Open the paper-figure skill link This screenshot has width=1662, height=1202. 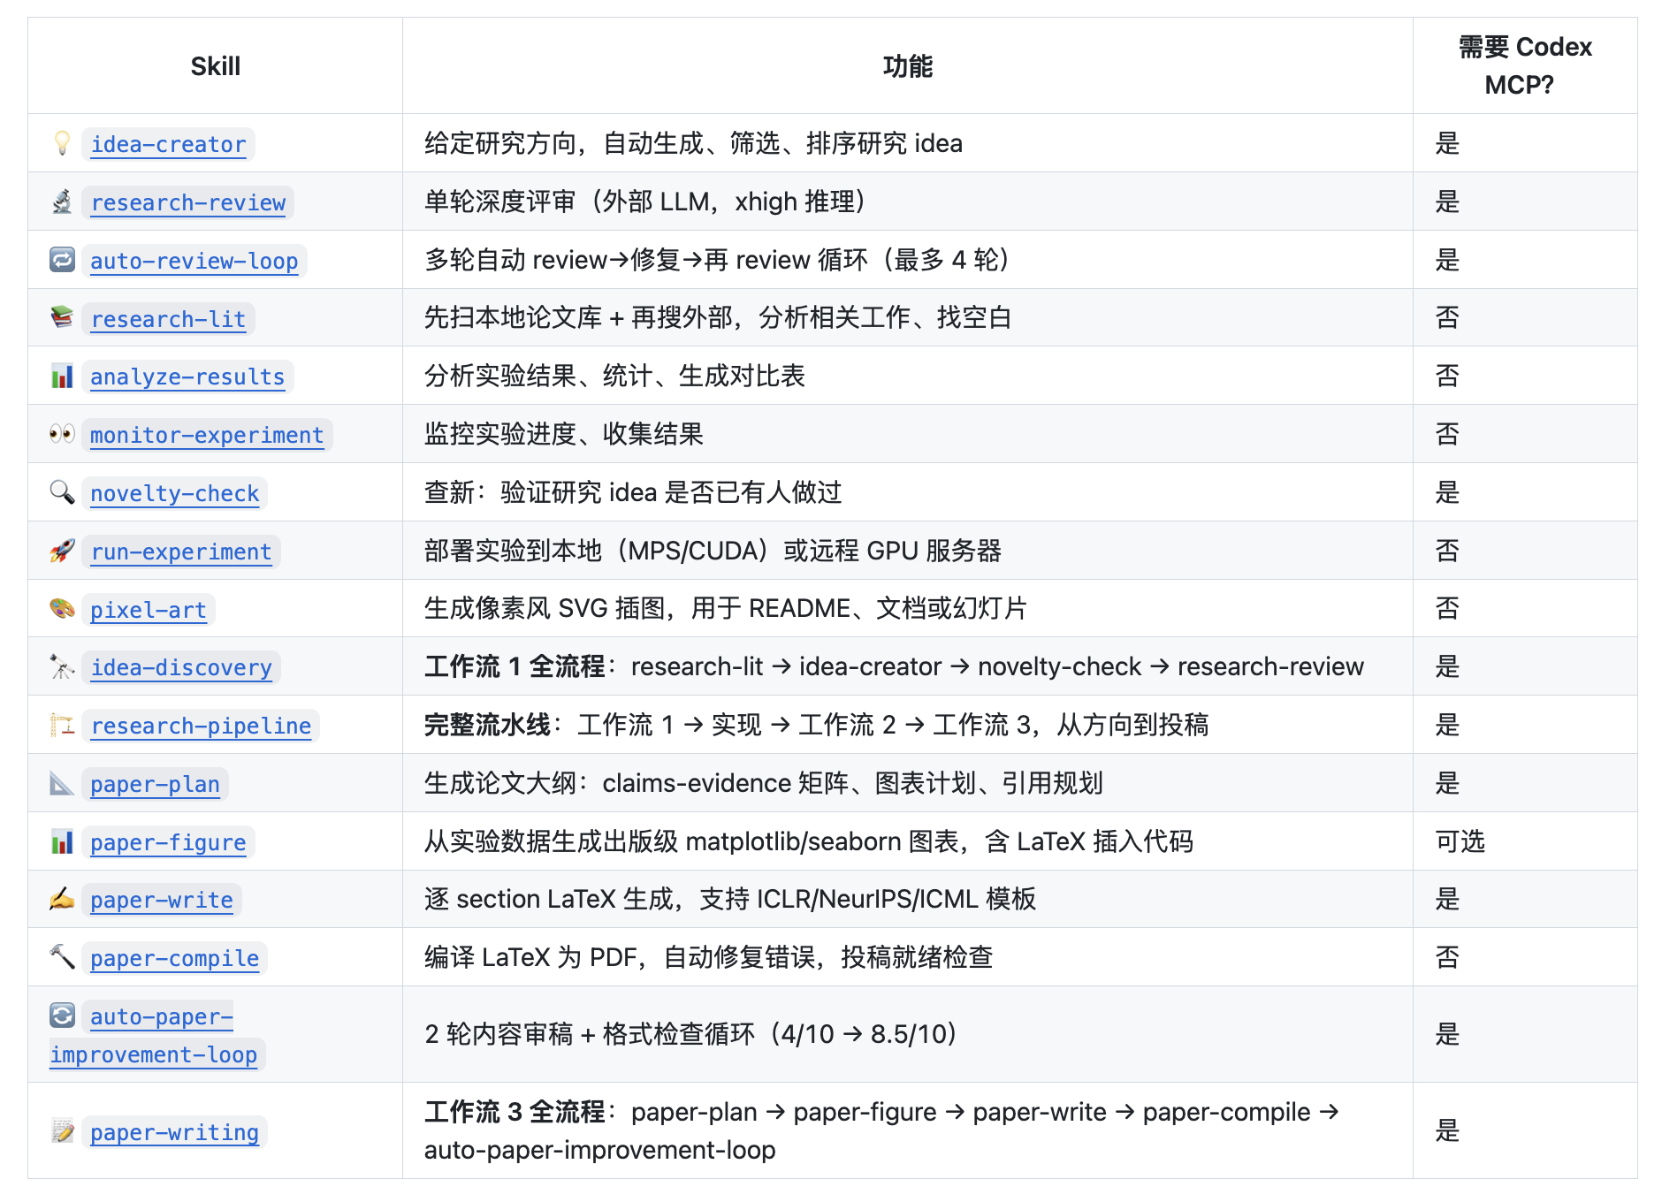168,842
